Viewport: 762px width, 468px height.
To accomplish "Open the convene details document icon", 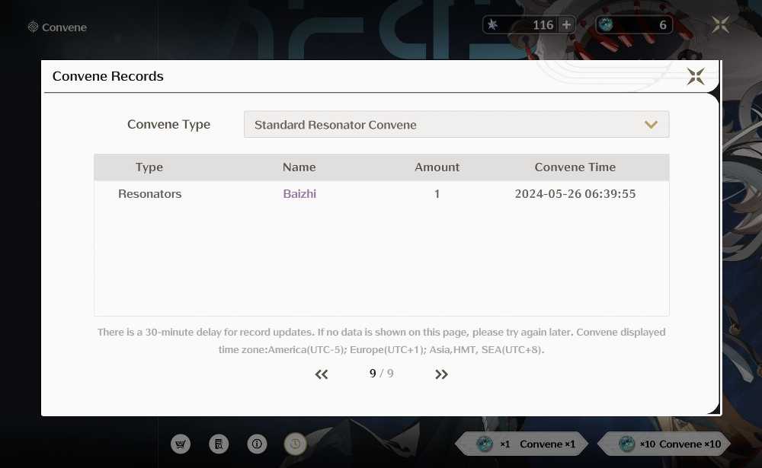I will [219, 444].
